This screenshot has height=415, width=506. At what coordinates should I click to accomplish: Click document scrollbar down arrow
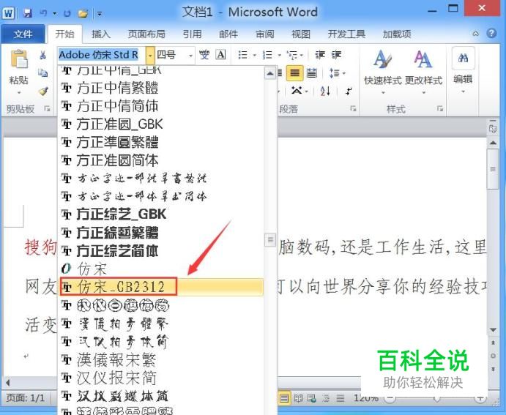(x=493, y=329)
